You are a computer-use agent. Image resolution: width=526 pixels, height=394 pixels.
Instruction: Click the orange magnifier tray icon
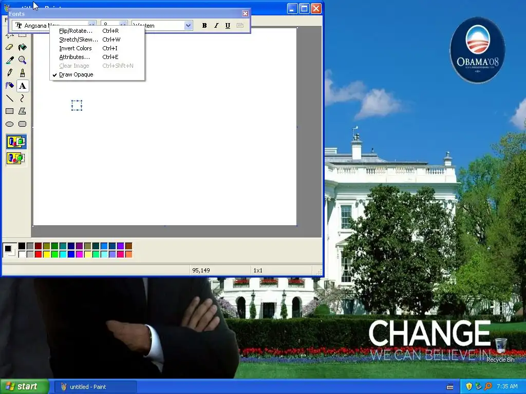pyautogui.click(x=488, y=386)
